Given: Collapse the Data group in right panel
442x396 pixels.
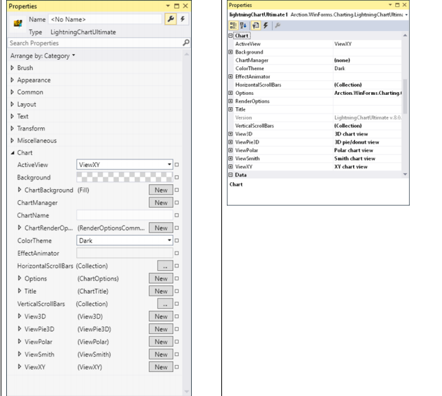Looking at the screenshot, I should [230, 175].
